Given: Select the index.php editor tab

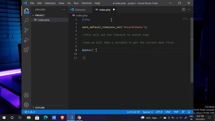Looking at the screenshot, I should [x=104, y=10].
